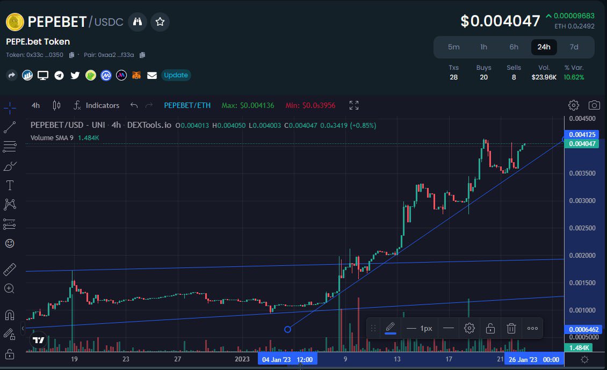Open trend line settings gear
This screenshot has height=370, width=607.
coord(469,328)
